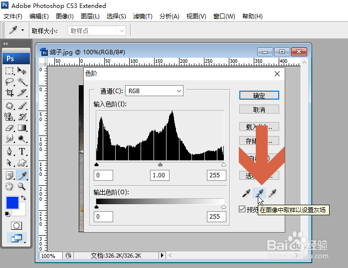Swap foreground and background colors
348x268 pixels.
(x=23, y=197)
